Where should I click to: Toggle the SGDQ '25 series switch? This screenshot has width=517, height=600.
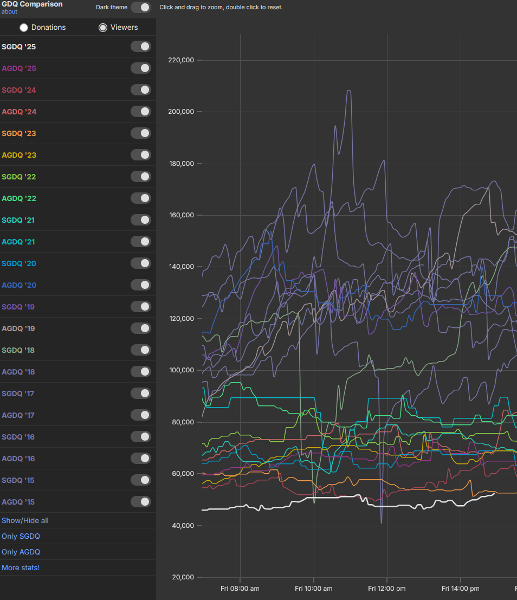pos(140,47)
